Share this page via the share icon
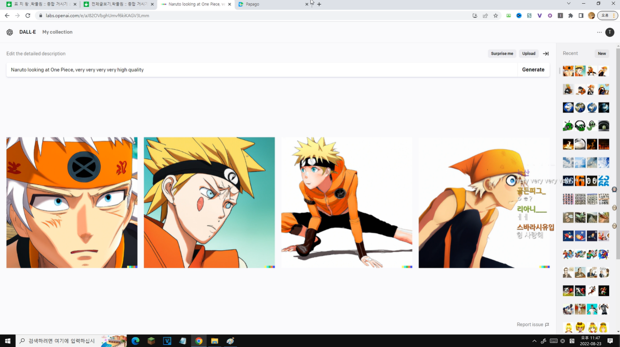 pos(485,16)
